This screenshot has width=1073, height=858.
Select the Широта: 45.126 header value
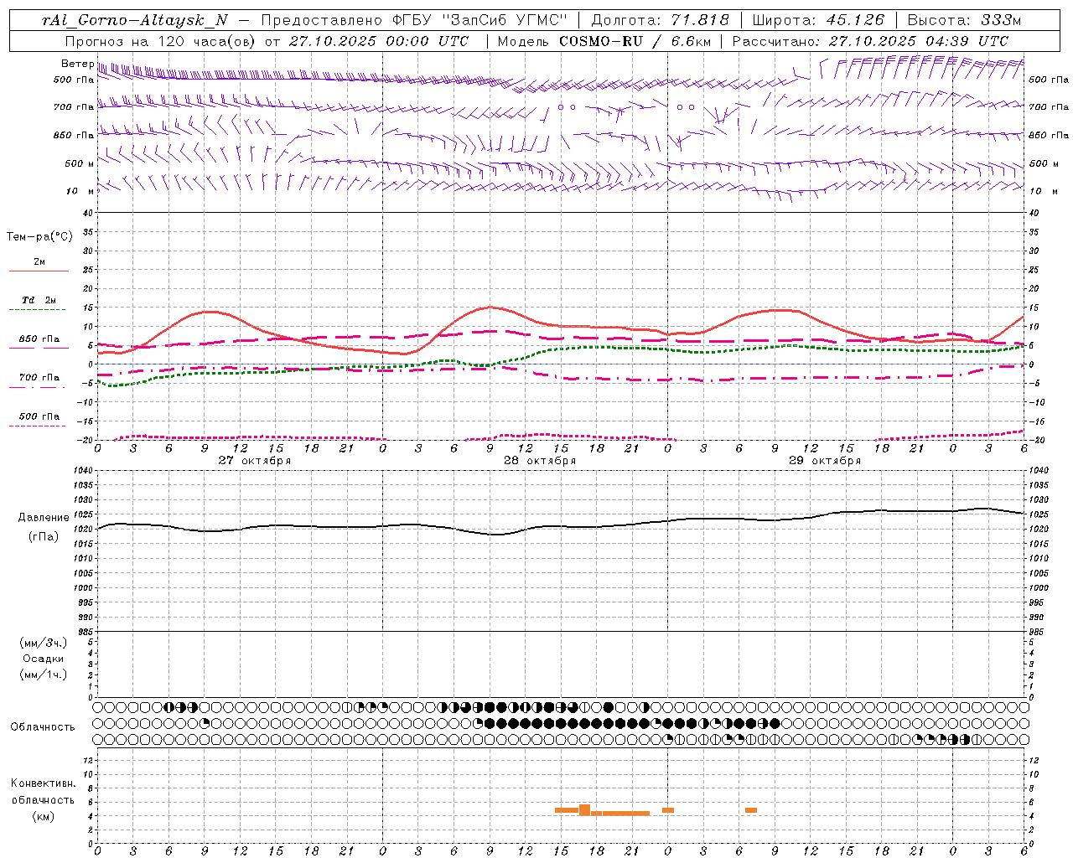pos(818,21)
